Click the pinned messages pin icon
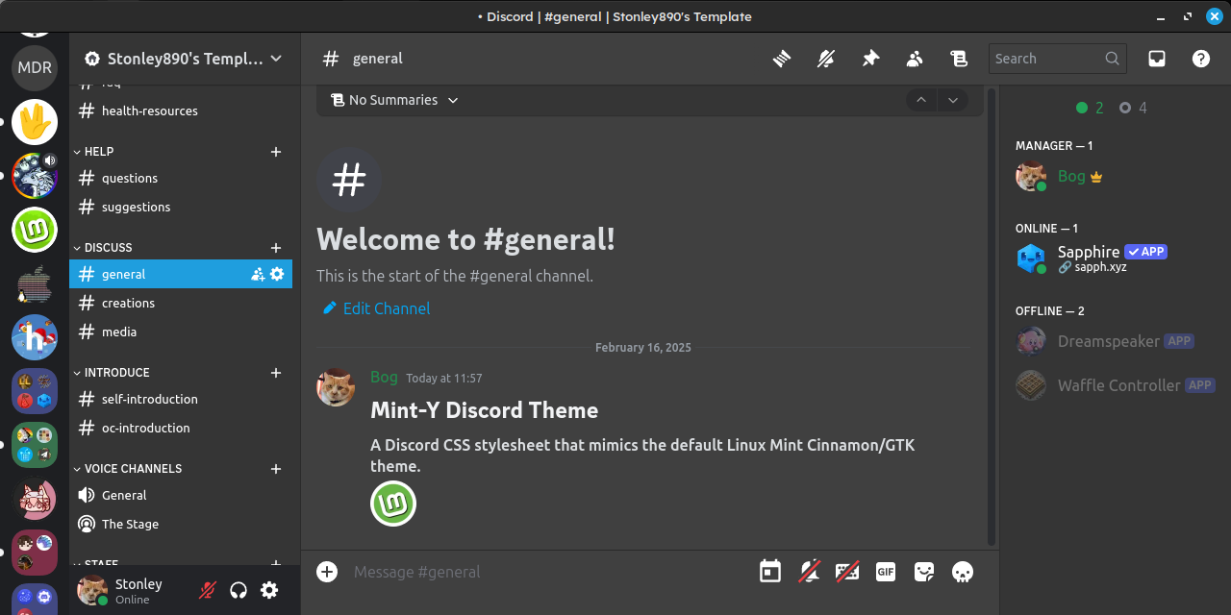Screen dimensions: 1231x615 point(870,58)
